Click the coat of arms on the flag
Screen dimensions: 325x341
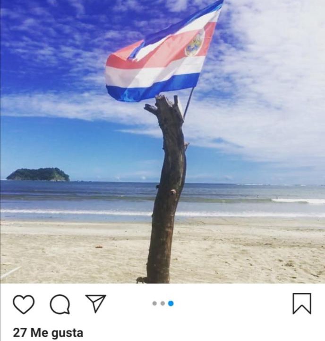pyautogui.click(x=195, y=44)
